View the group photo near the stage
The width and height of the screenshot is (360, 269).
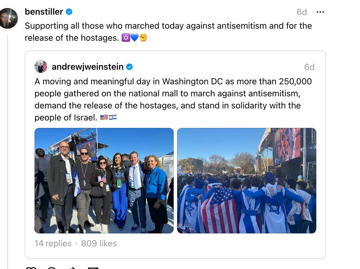(x=104, y=181)
